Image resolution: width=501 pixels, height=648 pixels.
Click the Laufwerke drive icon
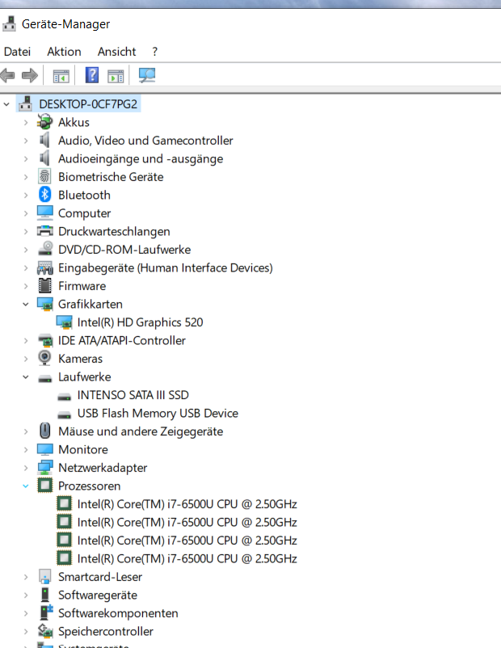point(44,379)
